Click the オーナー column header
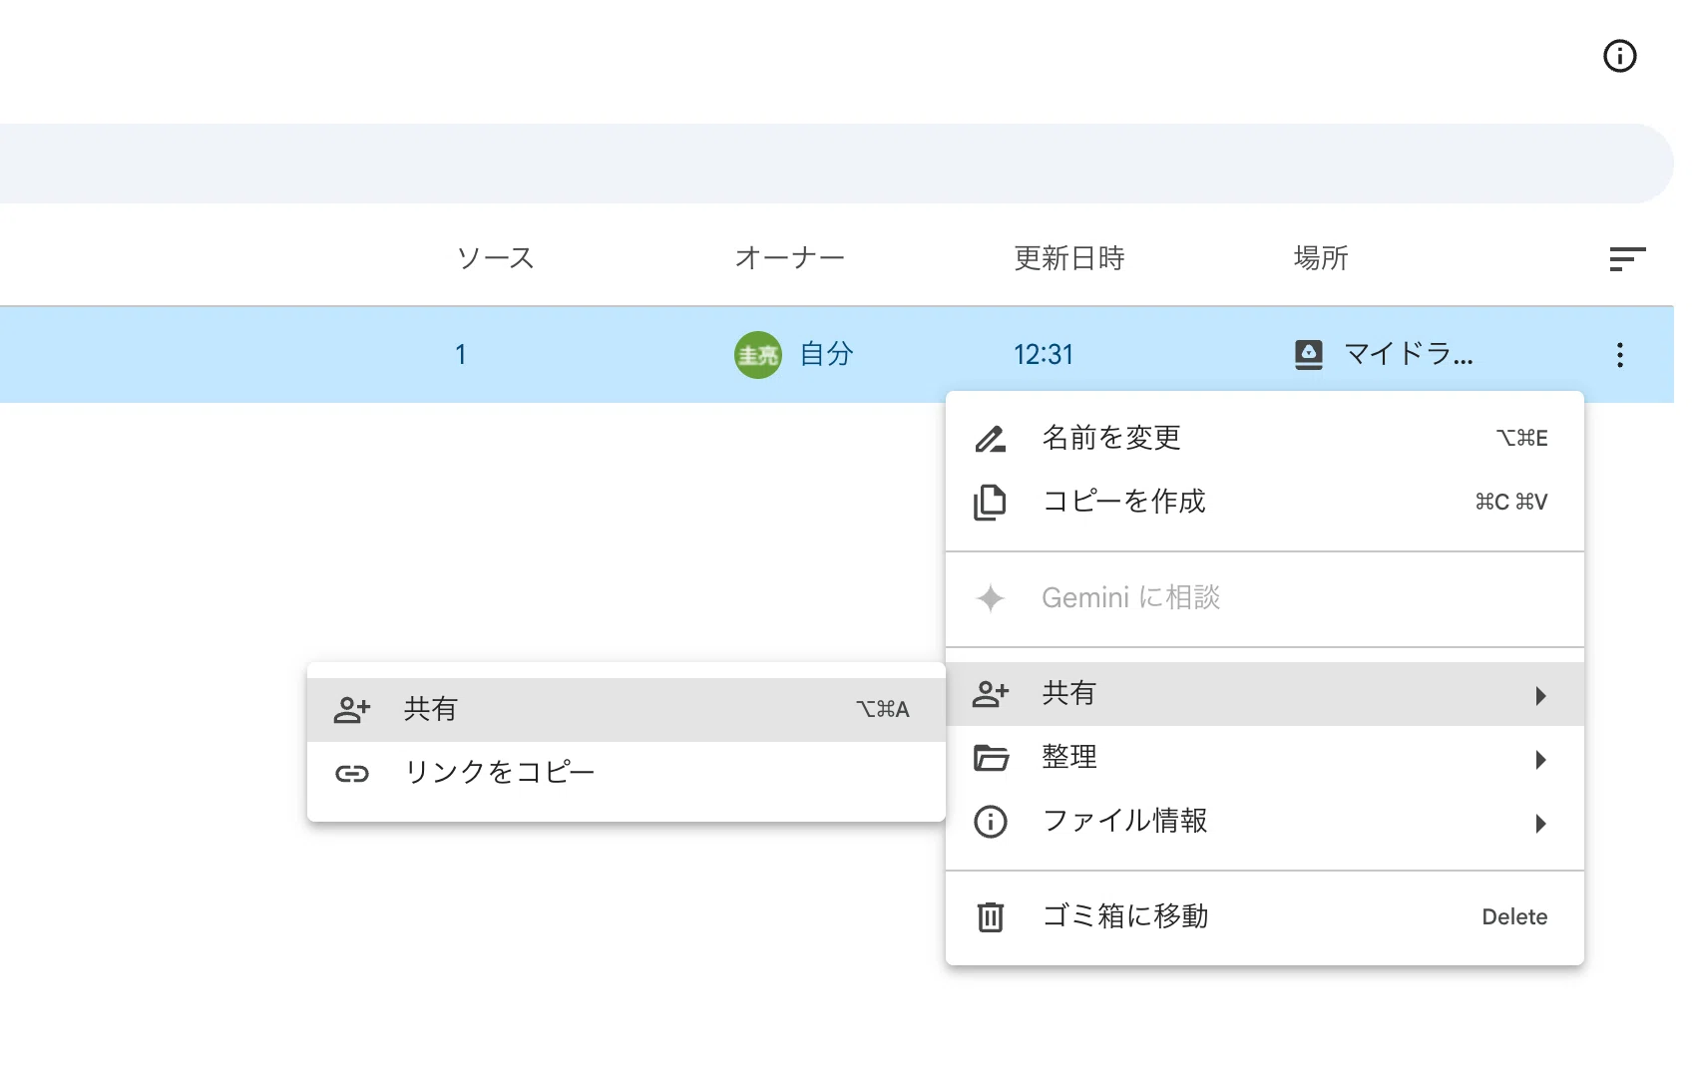This screenshot has width=1692, height=1065. pos(790,258)
